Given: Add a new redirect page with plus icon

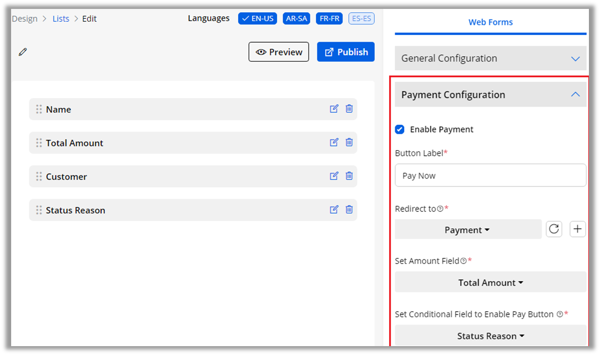Looking at the screenshot, I should (578, 229).
